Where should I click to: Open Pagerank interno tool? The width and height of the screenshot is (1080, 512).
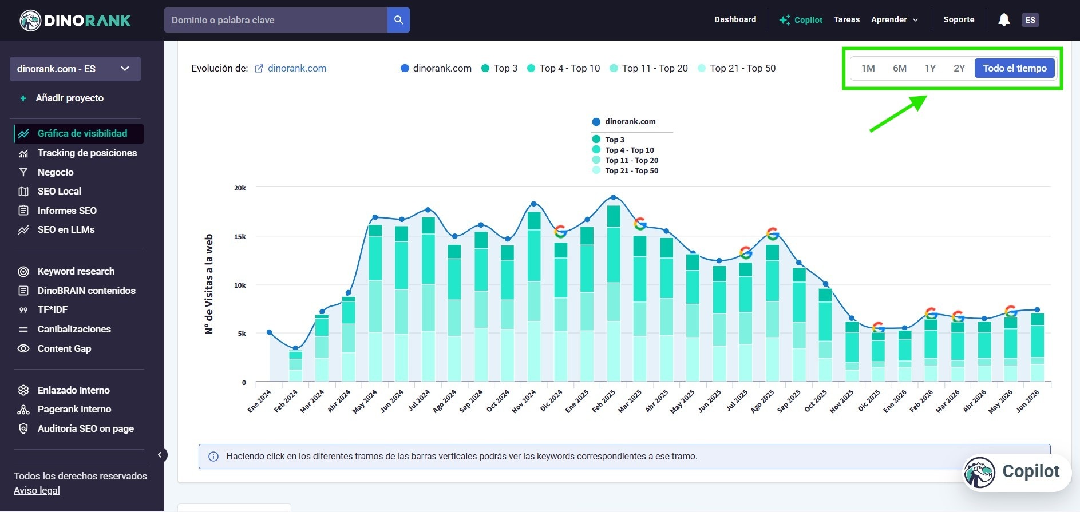[74, 409]
